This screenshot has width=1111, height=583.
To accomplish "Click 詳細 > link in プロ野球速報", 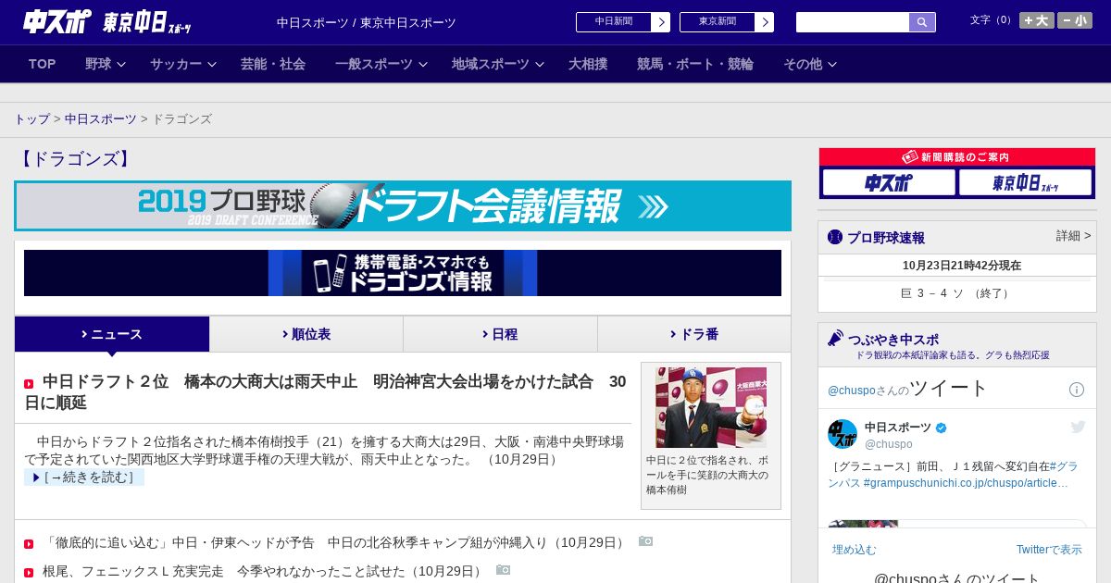I will [x=1073, y=236].
